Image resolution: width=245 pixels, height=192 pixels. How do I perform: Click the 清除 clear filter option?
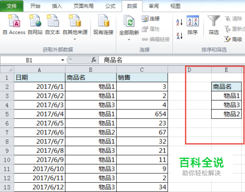[x=233, y=19]
